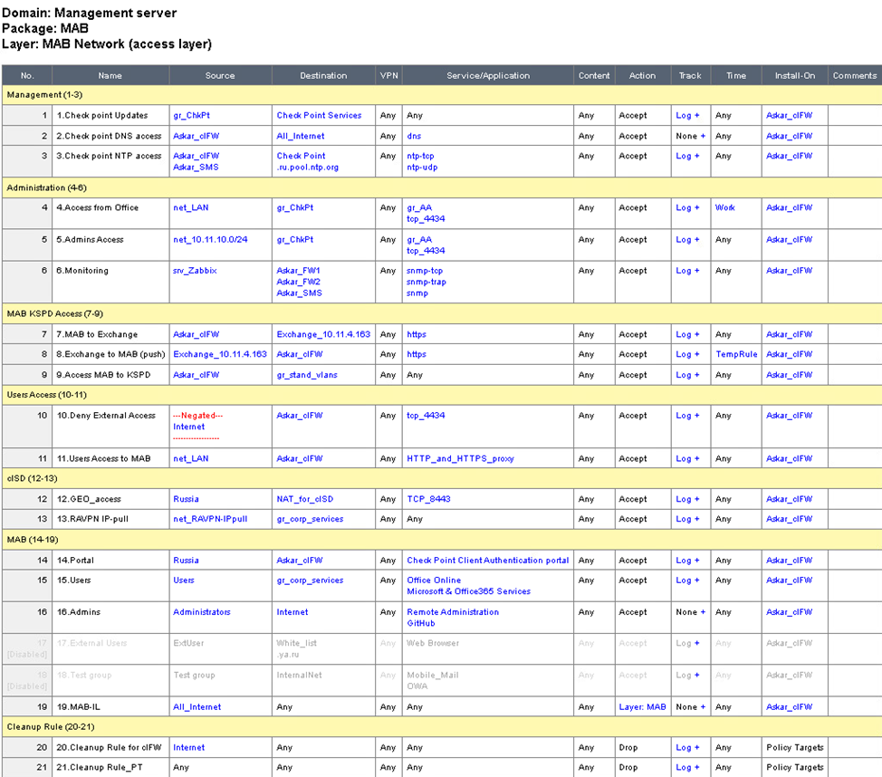Viewport: 882px width, 777px height.
Task: Click the Office Online service link
Action: tap(434, 580)
